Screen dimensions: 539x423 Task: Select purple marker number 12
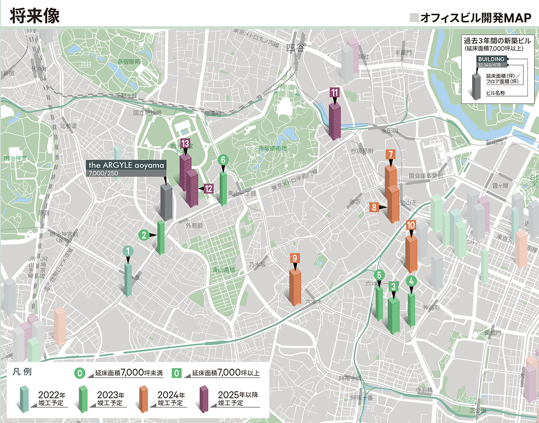coord(208,189)
